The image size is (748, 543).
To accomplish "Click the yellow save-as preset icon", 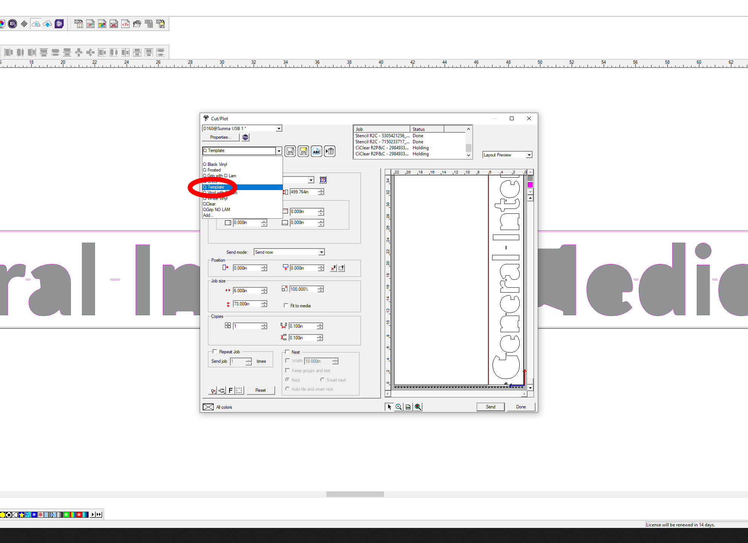I will (x=303, y=151).
